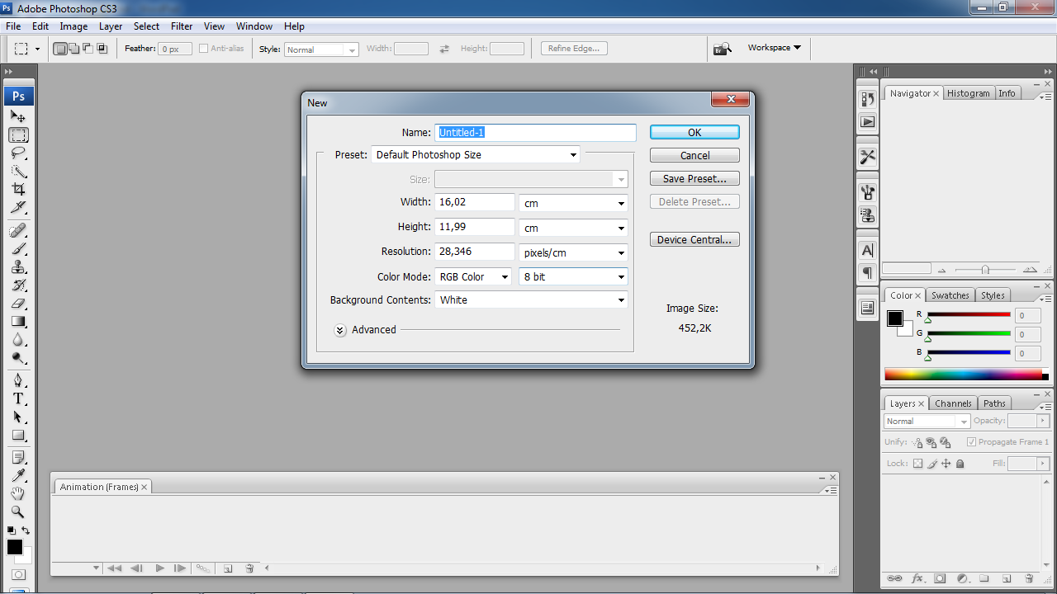The width and height of the screenshot is (1057, 594).
Task: Click the Name field containing Untitled-1
Action: [535, 132]
